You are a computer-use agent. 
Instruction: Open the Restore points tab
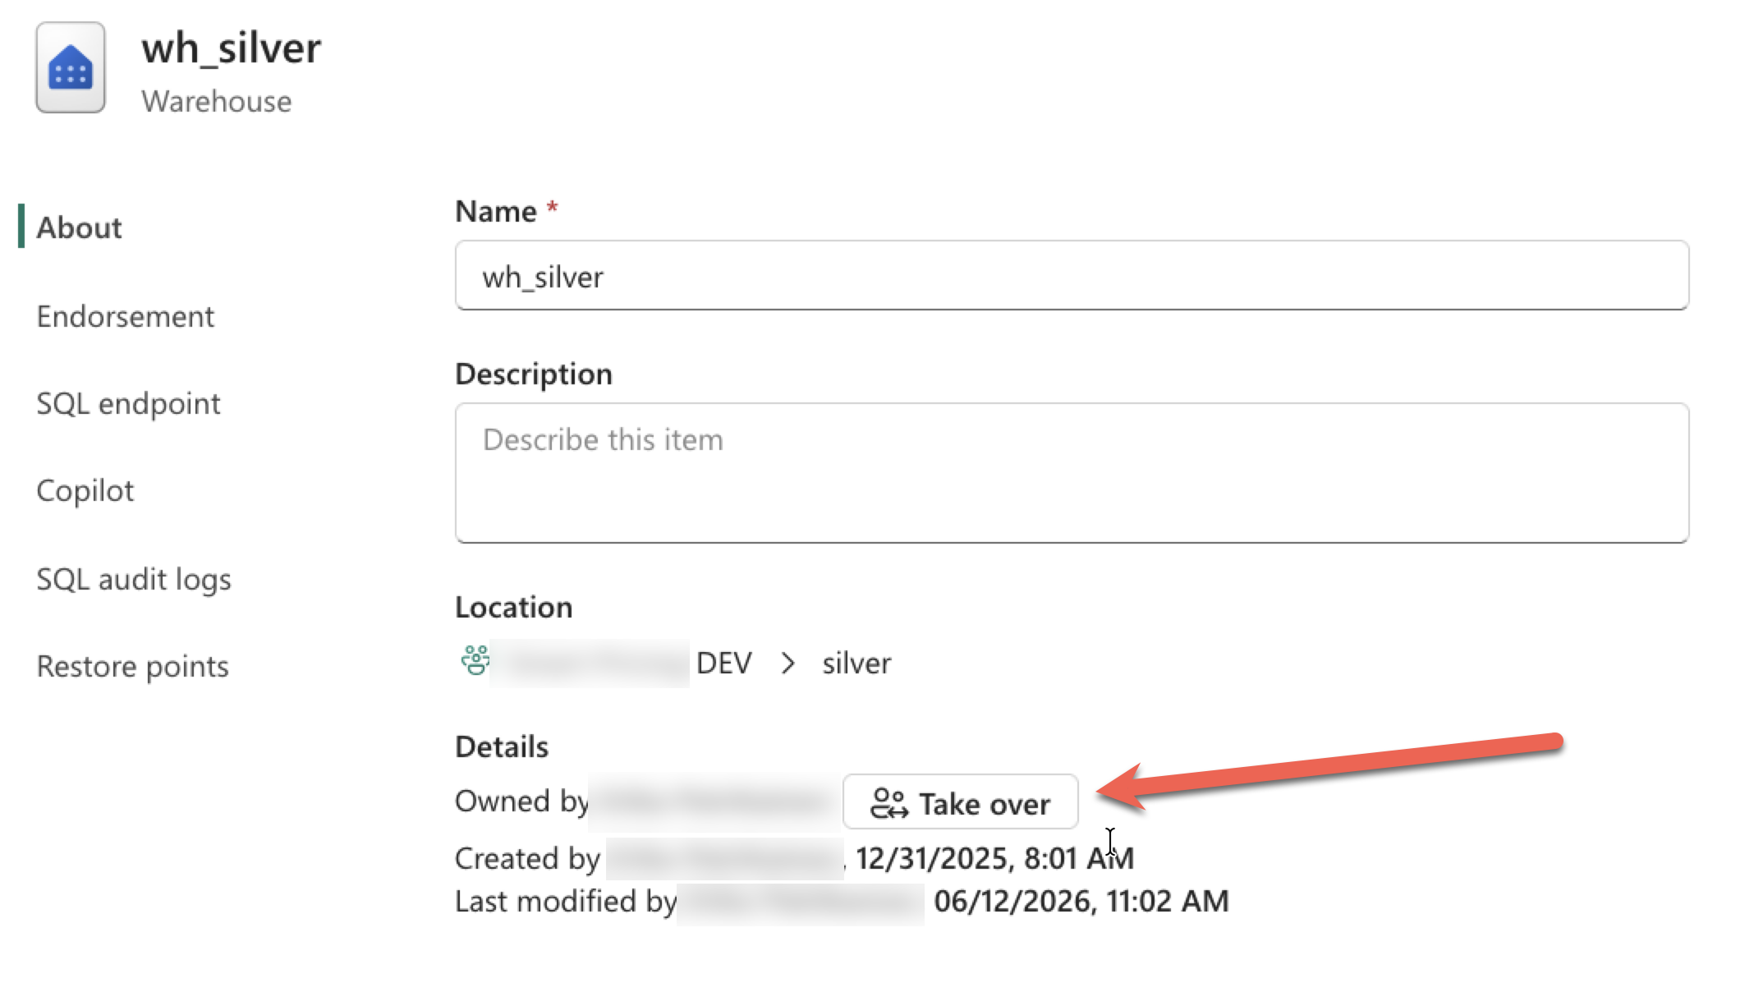click(x=132, y=666)
